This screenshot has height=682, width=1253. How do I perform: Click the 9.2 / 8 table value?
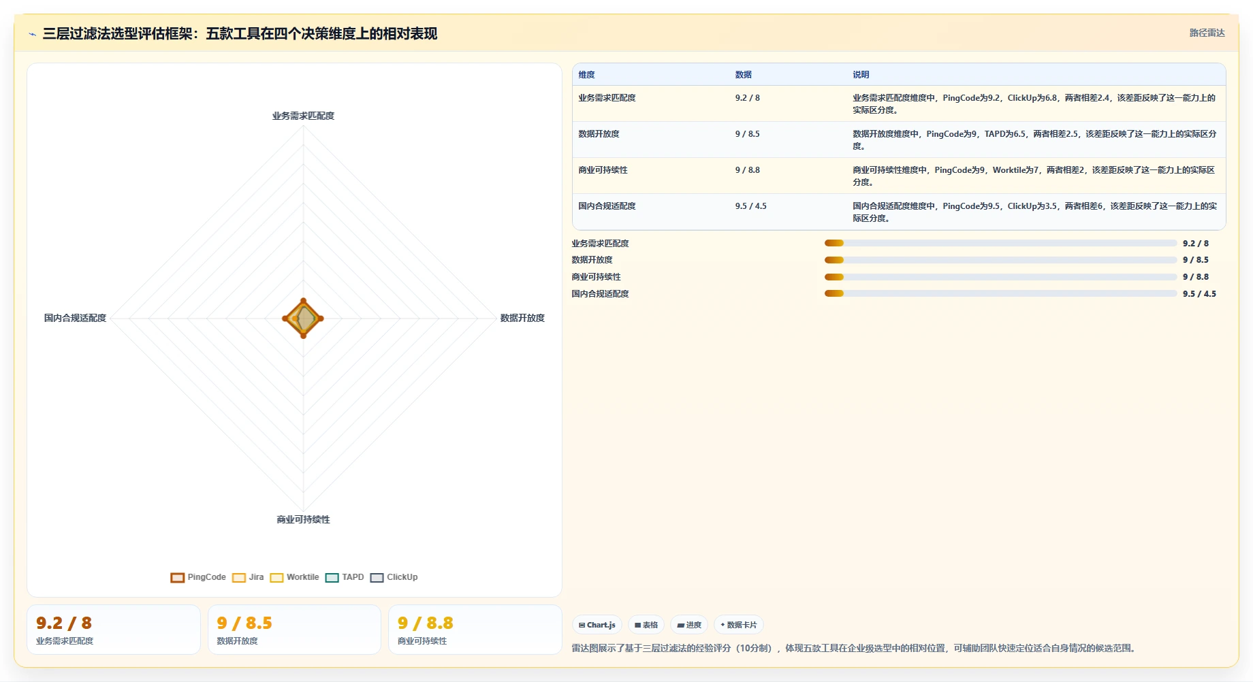[x=747, y=98]
